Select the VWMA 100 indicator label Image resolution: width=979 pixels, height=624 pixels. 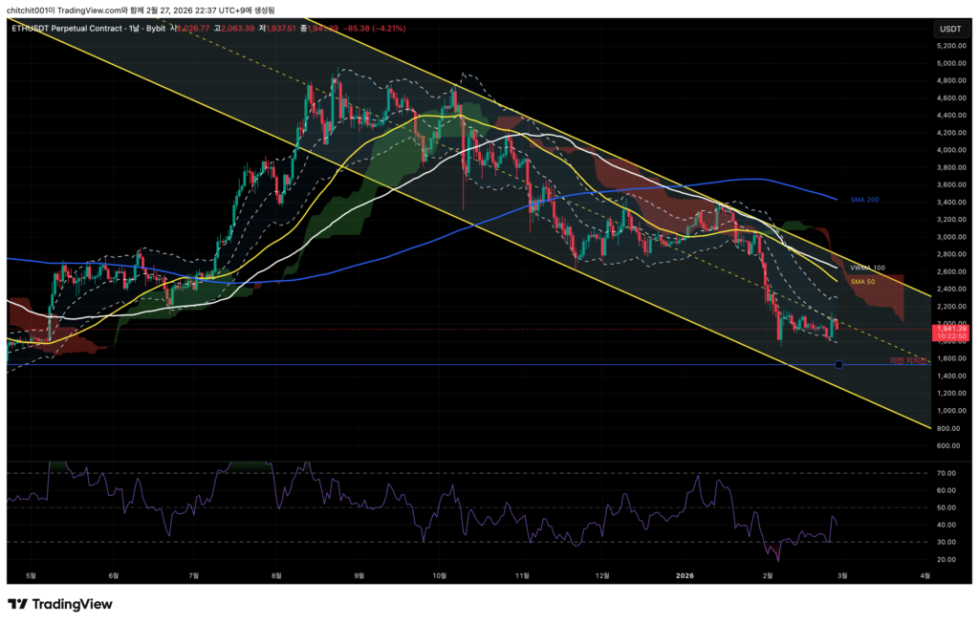tap(867, 269)
